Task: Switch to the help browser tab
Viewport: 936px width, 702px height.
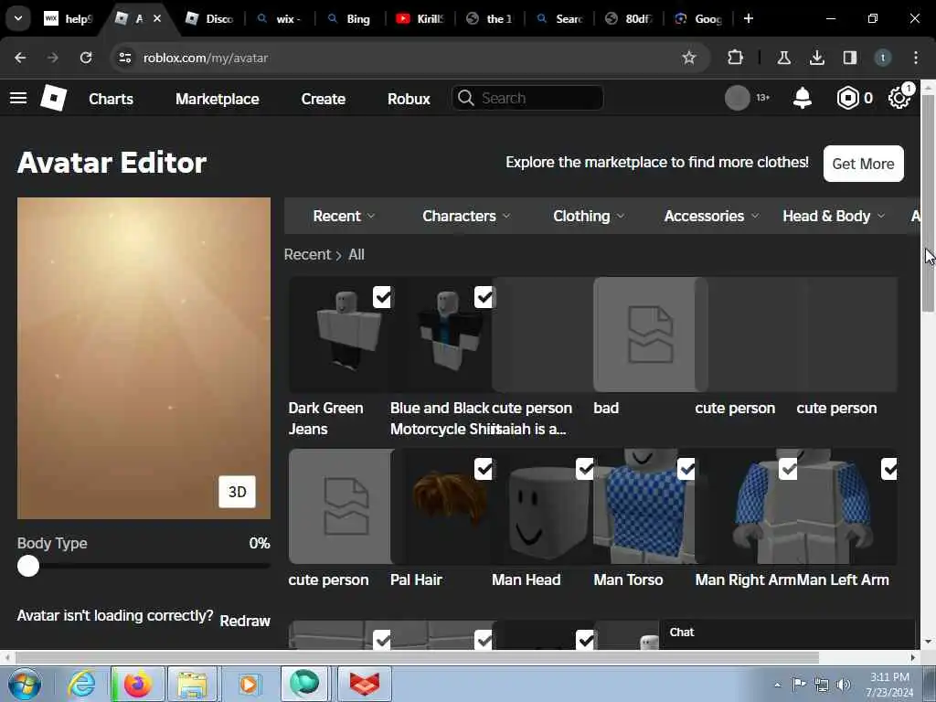Action: [x=69, y=18]
